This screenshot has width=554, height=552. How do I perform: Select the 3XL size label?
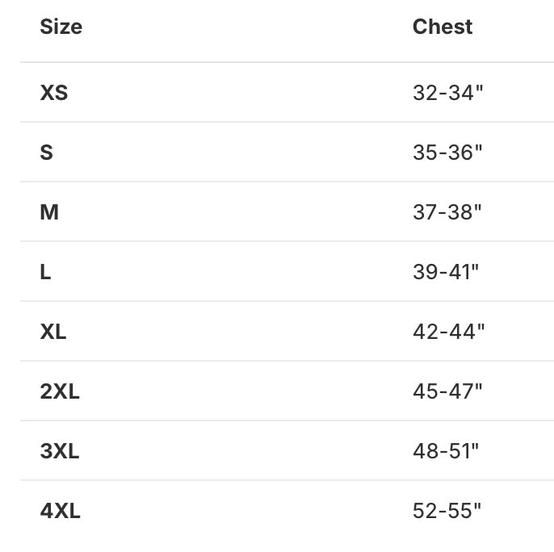point(60,451)
